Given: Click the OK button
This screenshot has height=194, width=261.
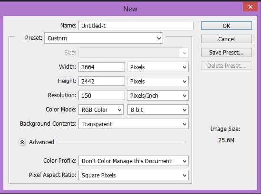Looking at the screenshot, I should tap(226, 26).
